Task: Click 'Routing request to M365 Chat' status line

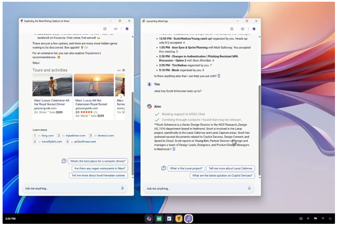Action: tap(183, 114)
